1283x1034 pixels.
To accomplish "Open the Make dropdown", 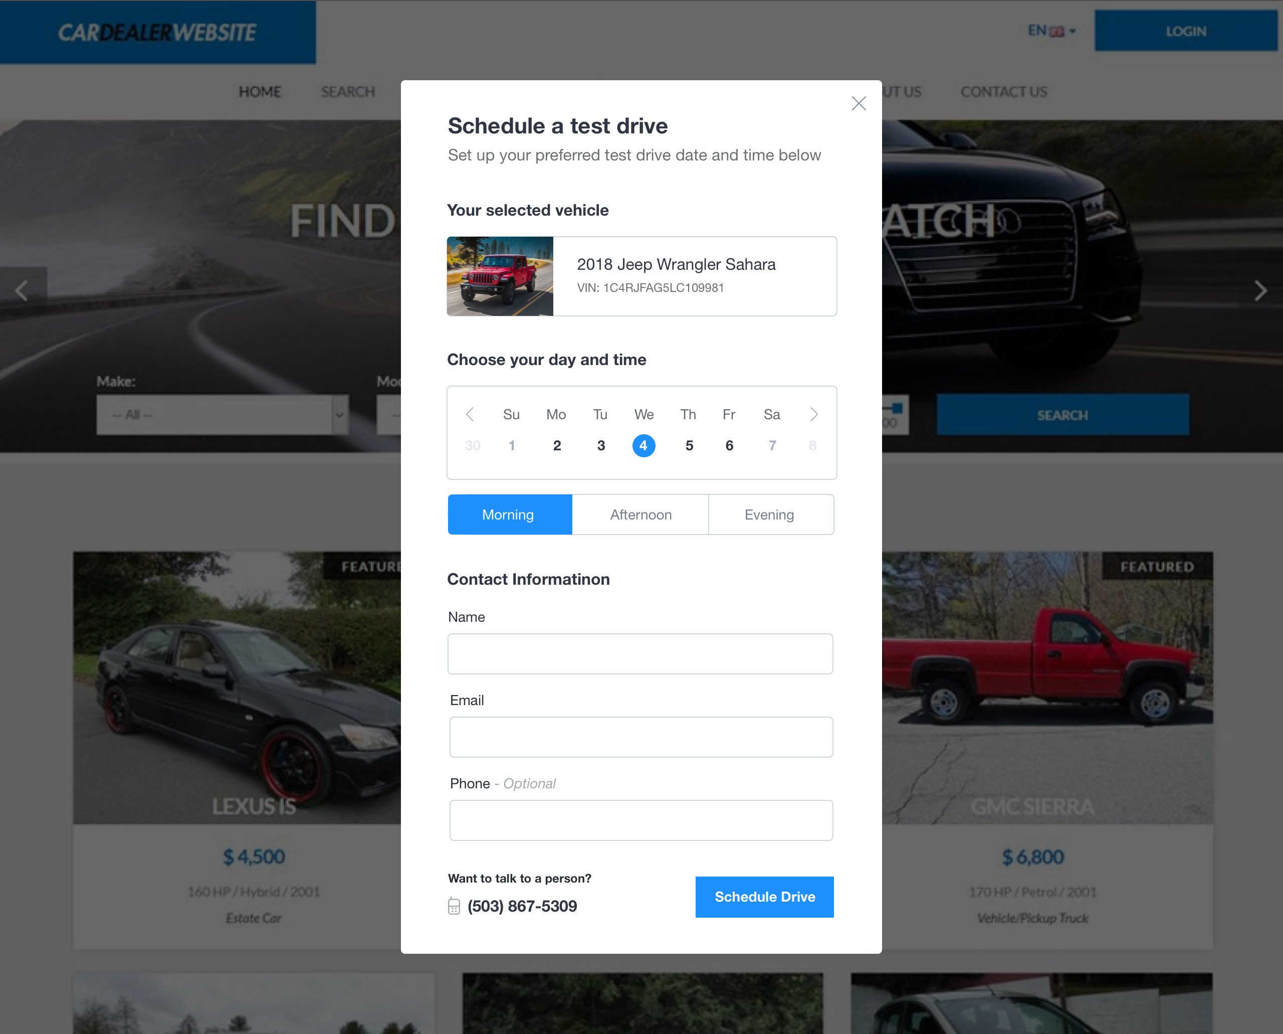I will tap(223, 415).
